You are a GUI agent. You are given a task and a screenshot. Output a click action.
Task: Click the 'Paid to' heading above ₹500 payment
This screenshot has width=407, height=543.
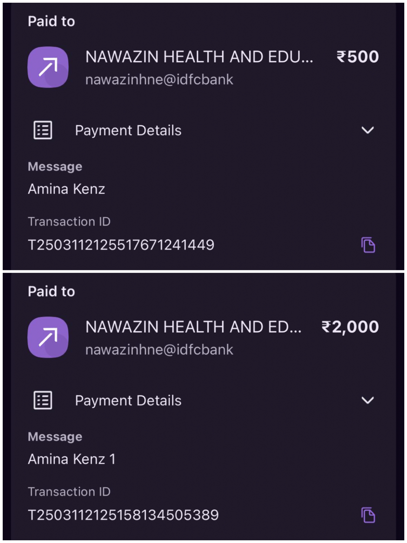click(x=51, y=21)
